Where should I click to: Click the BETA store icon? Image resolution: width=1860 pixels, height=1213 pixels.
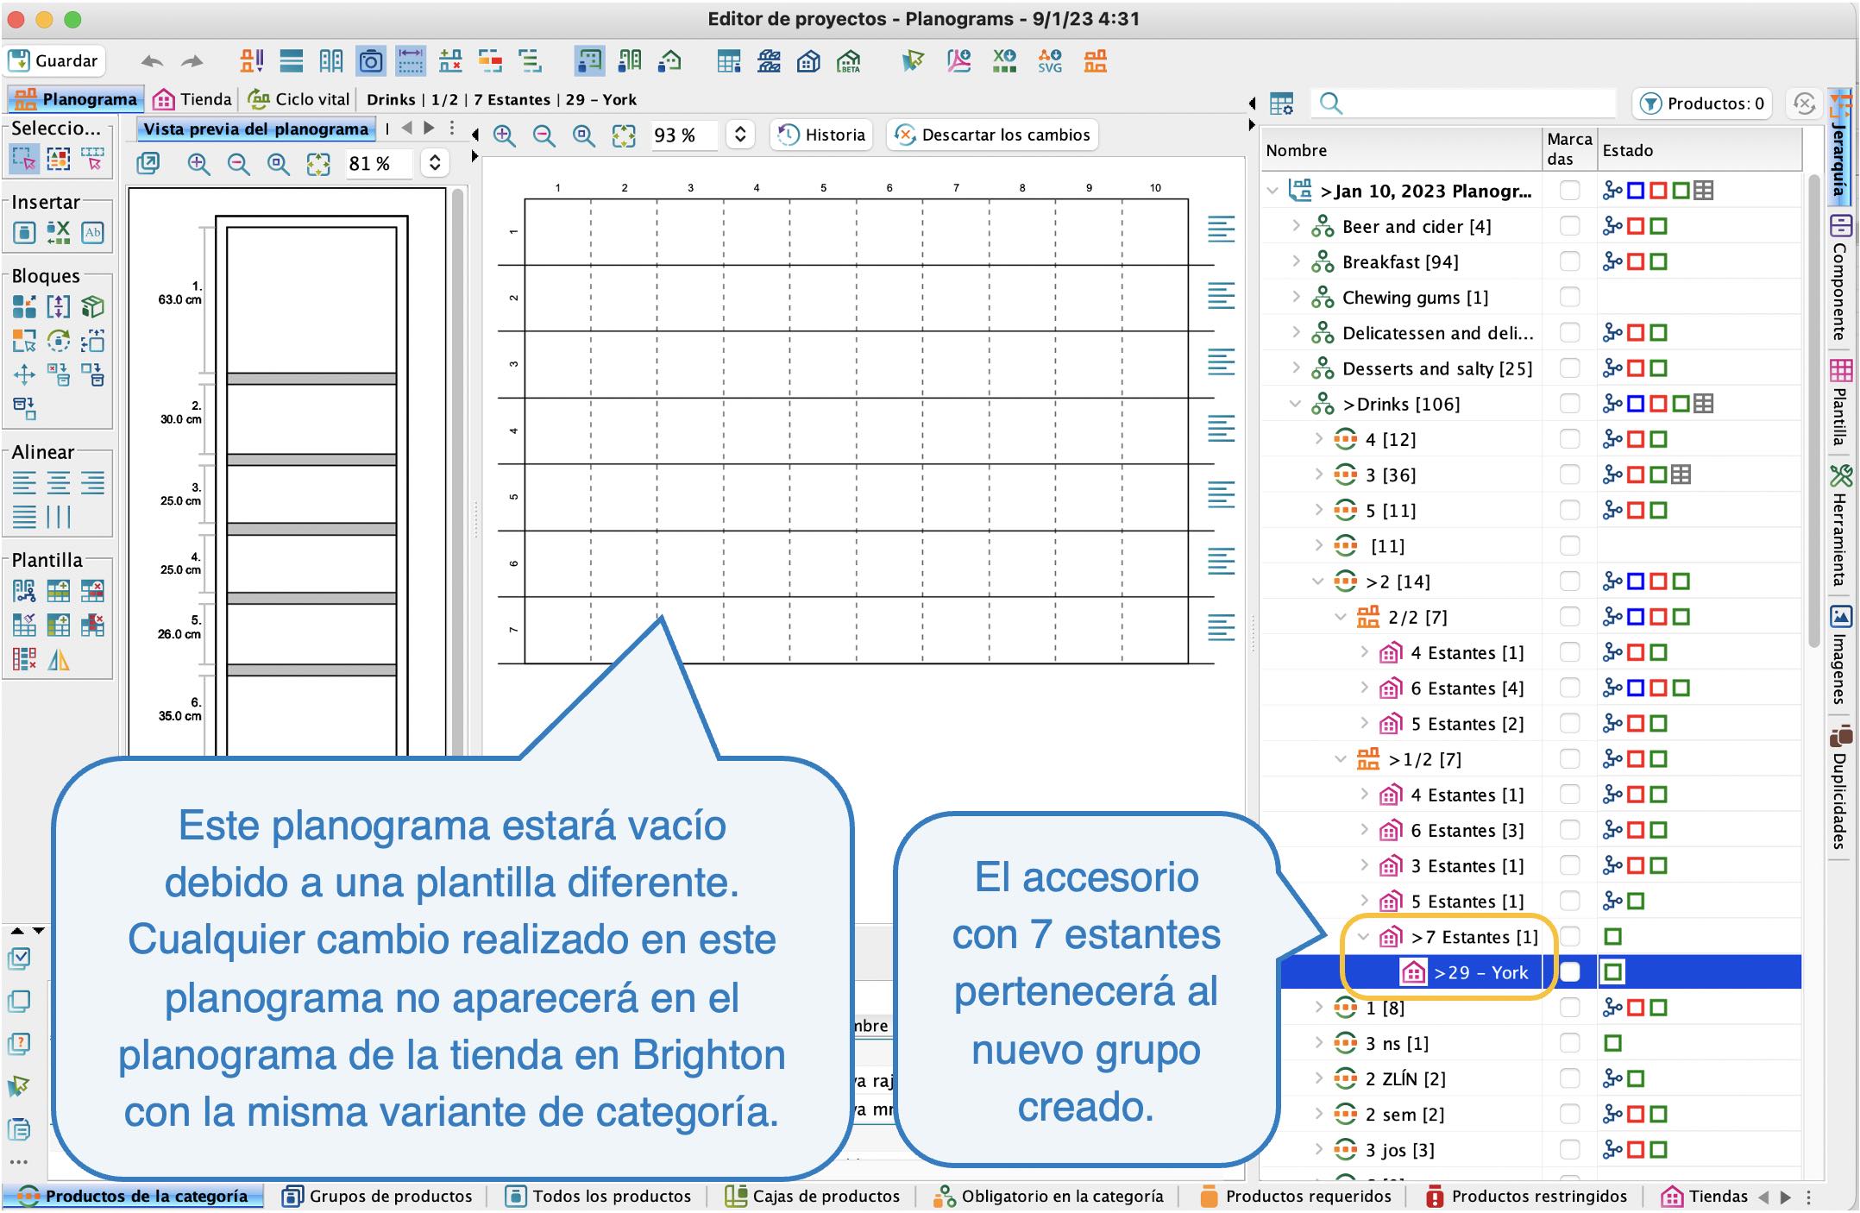tap(849, 61)
